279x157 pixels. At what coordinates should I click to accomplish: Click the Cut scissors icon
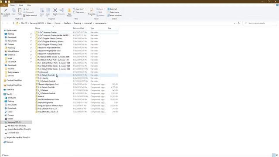pyautogui.click(x=24, y=9)
